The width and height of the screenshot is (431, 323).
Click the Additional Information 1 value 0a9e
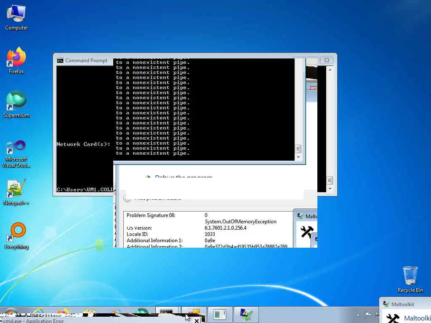(x=210, y=241)
